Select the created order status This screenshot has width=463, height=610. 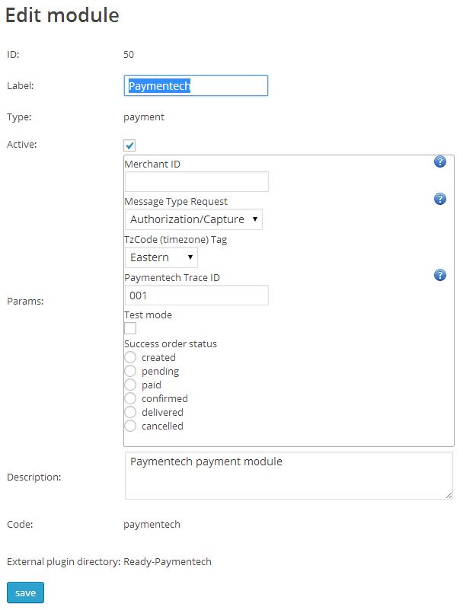tap(130, 357)
